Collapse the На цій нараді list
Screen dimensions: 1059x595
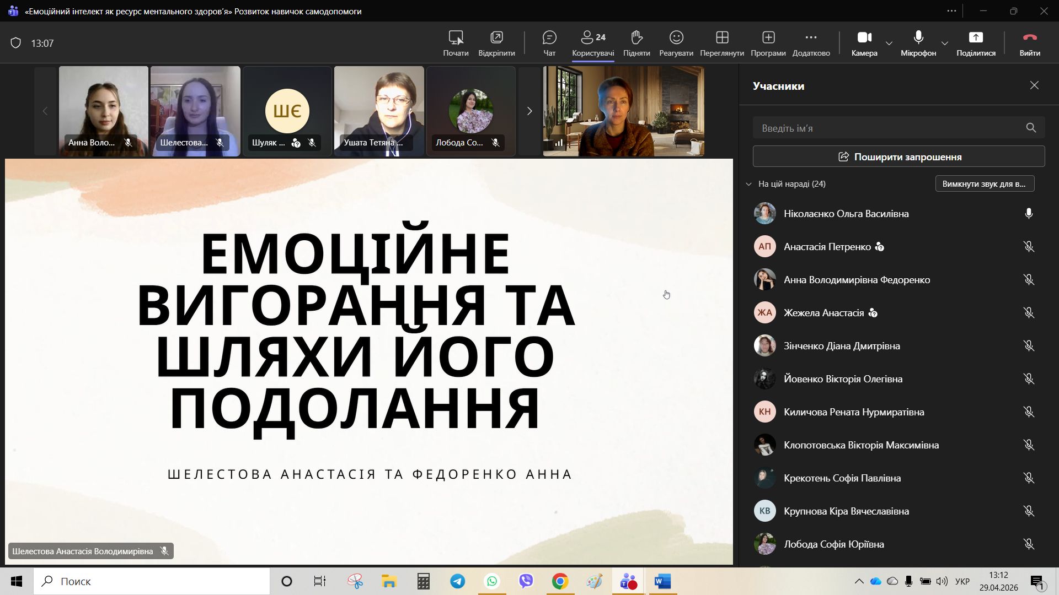point(748,184)
